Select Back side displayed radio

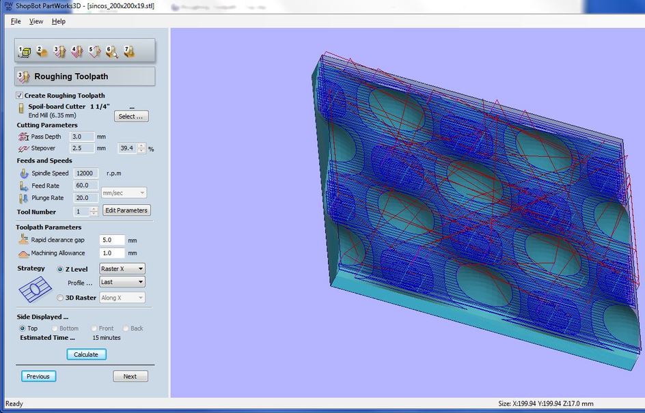[126, 328]
